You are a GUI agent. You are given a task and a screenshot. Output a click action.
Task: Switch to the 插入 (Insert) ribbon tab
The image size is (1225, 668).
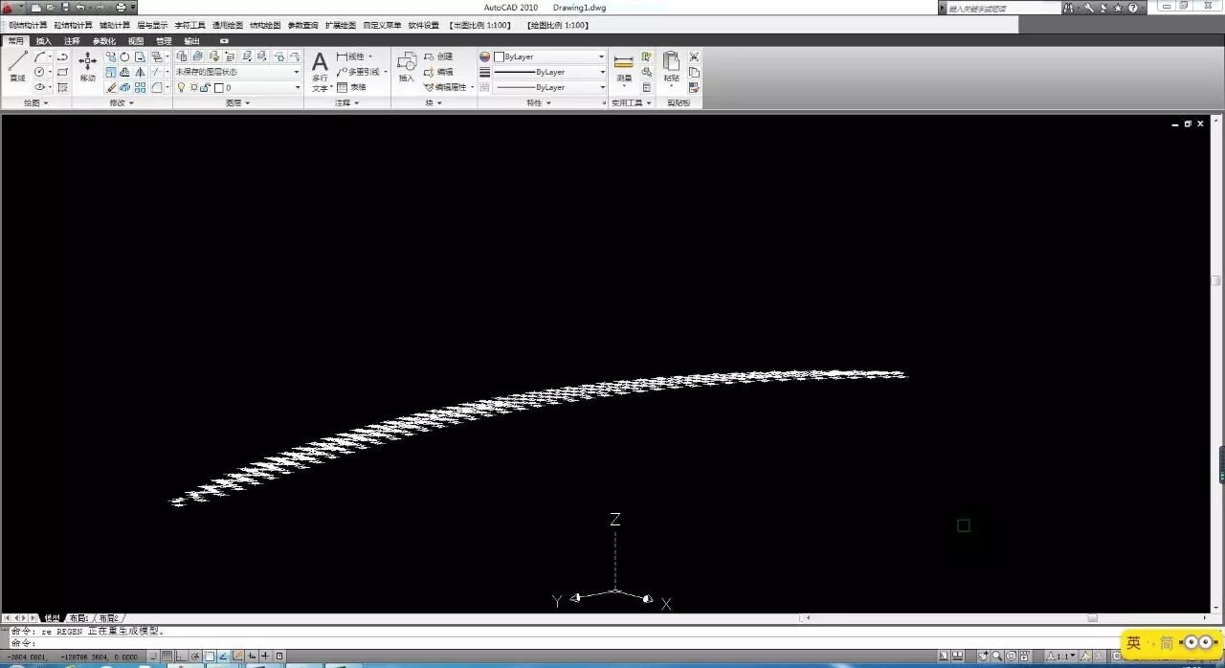pos(44,41)
